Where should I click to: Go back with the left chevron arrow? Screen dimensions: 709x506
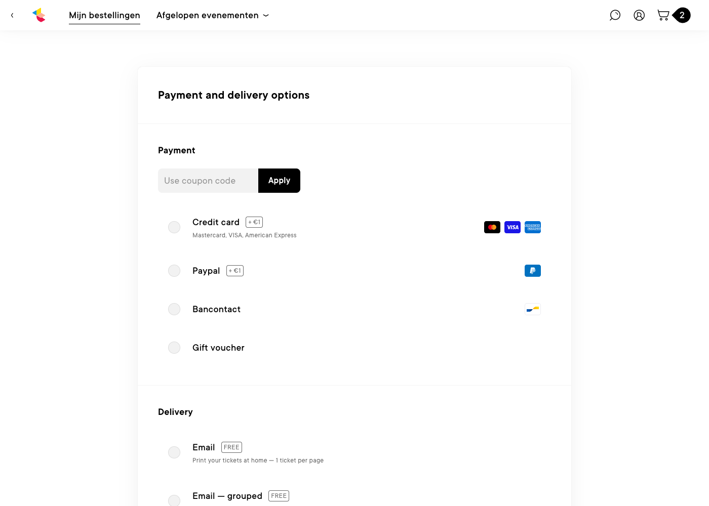click(x=12, y=15)
